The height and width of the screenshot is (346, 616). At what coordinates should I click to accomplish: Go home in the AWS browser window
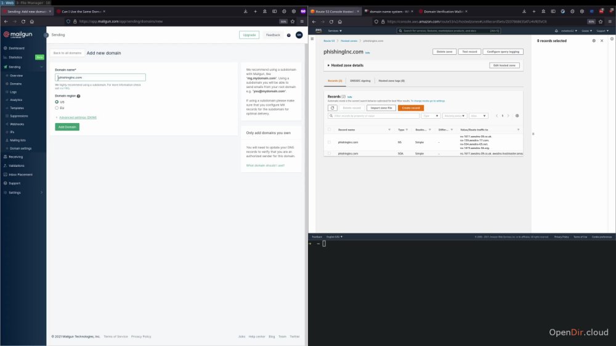point(340,22)
